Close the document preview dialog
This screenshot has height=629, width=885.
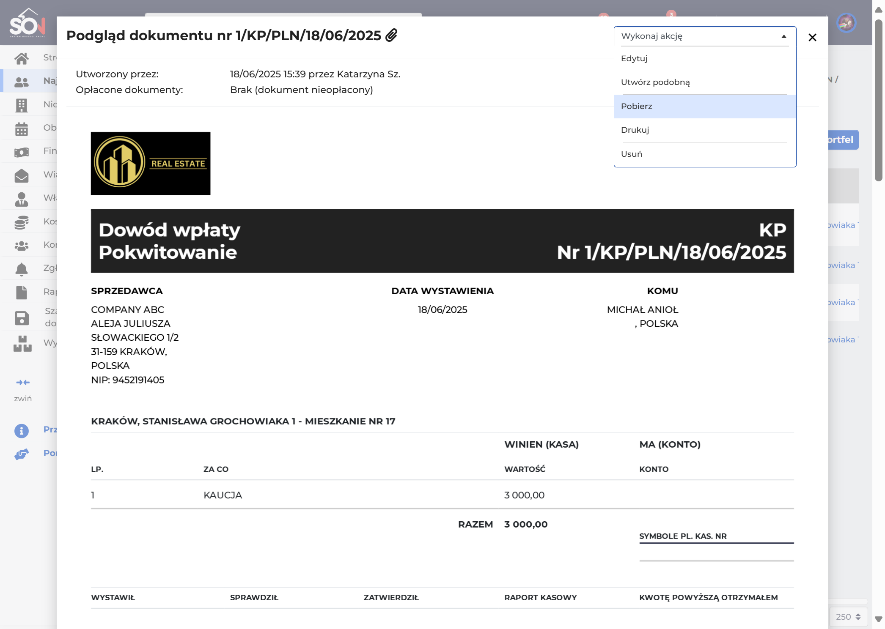[812, 38]
